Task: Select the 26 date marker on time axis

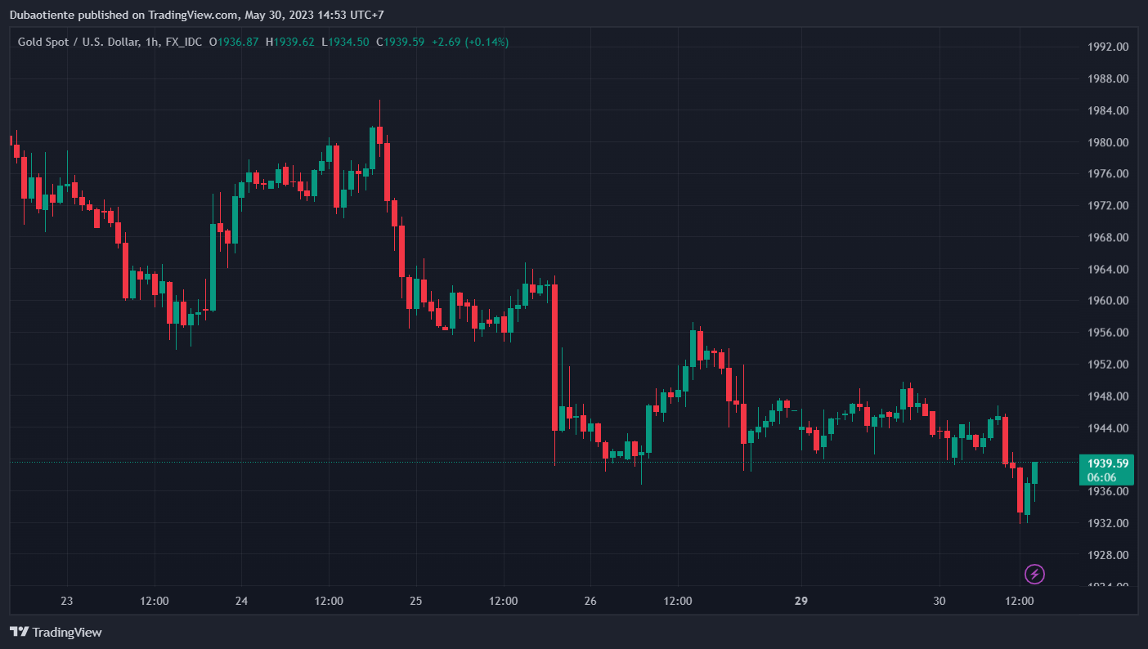Action: pyautogui.click(x=590, y=602)
